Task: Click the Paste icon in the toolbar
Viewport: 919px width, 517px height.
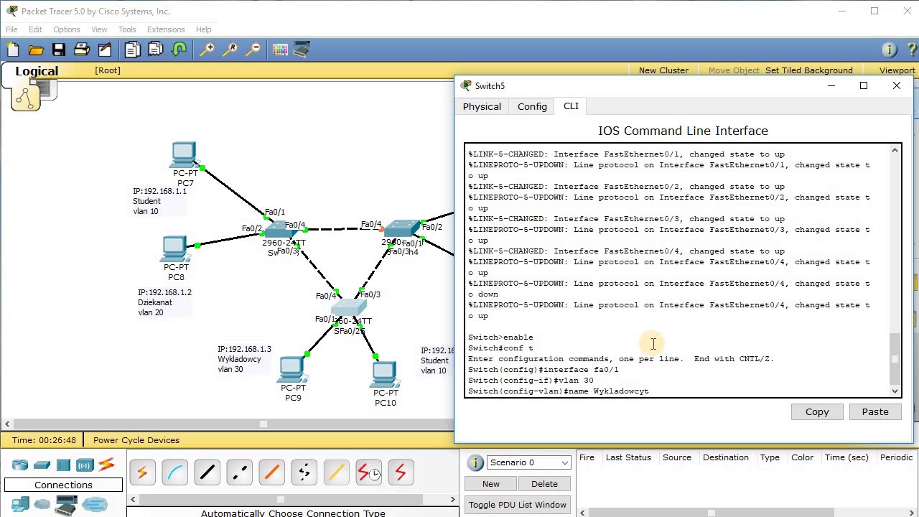Action: click(156, 50)
